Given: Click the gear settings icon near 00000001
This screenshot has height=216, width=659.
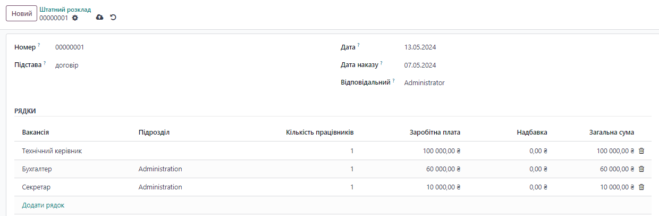Looking at the screenshot, I should tap(75, 18).
